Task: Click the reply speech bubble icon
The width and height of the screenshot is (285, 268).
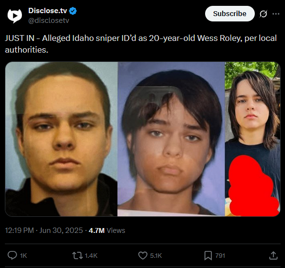Action: [x=12, y=255]
